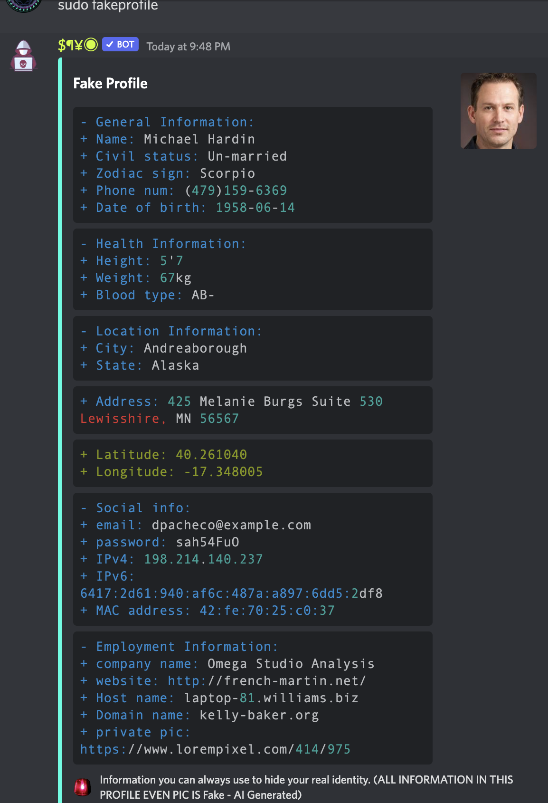Open the Fake Profile thumbnail photo
This screenshot has height=803, width=548.
coord(498,111)
